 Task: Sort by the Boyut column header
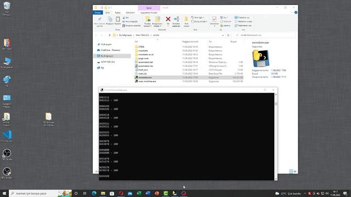point(234,42)
